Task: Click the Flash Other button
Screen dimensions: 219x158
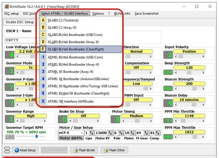Action: point(114,150)
